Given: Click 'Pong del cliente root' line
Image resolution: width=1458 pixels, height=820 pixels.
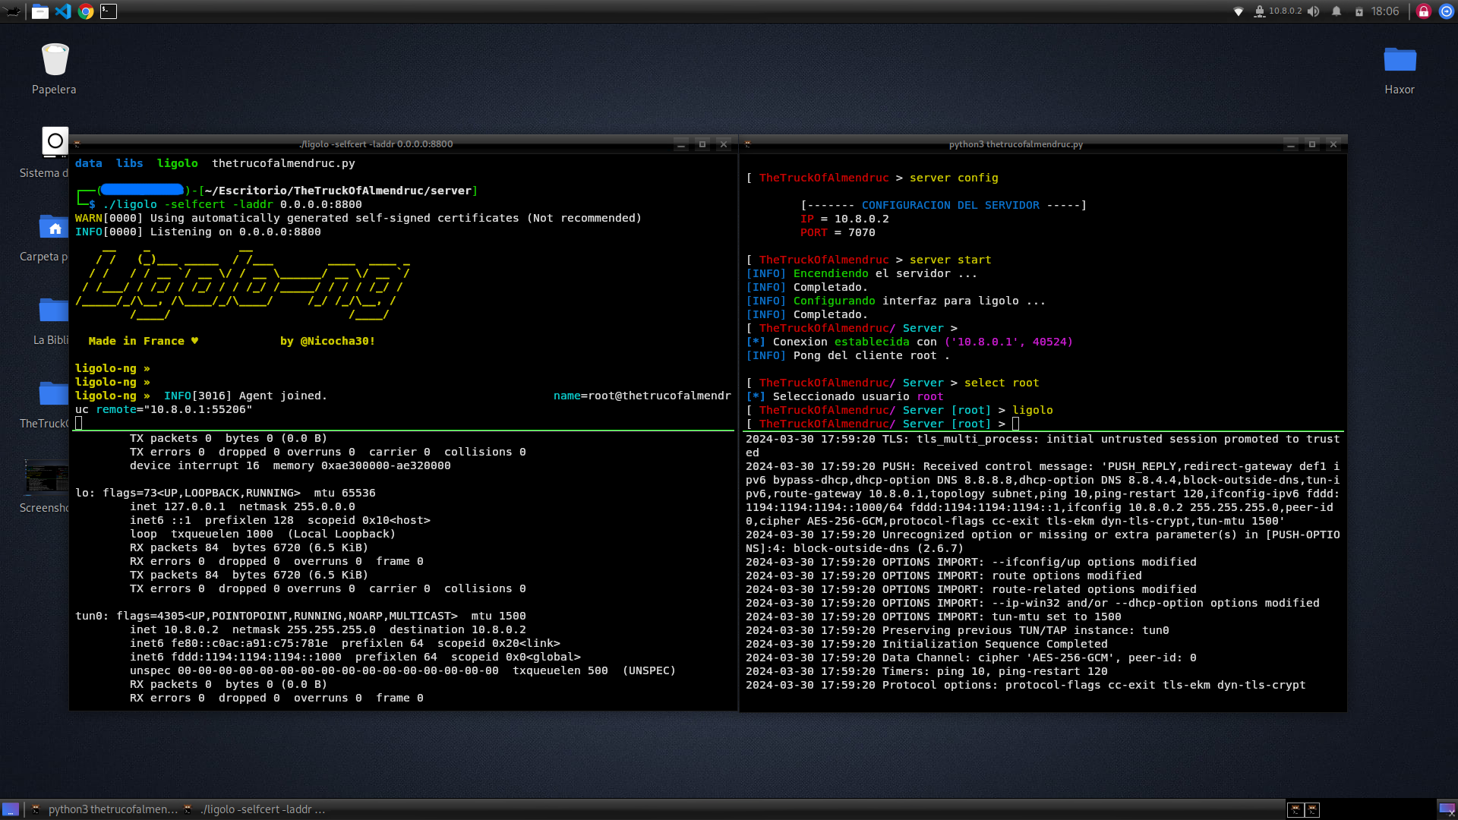Looking at the screenshot, I should coord(847,355).
